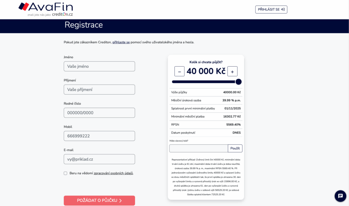
Task: Check the personal data processing checkbox
Action: [x=65, y=173]
